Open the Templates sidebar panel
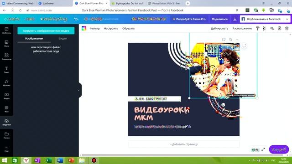The image size is (292, 164). (6, 31)
